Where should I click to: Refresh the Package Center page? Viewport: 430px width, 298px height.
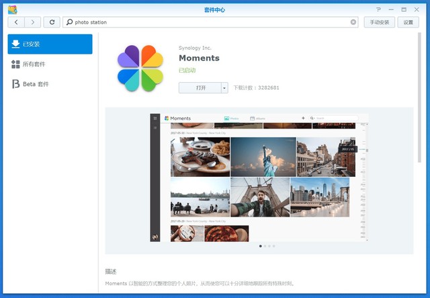click(x=52, y=22)
